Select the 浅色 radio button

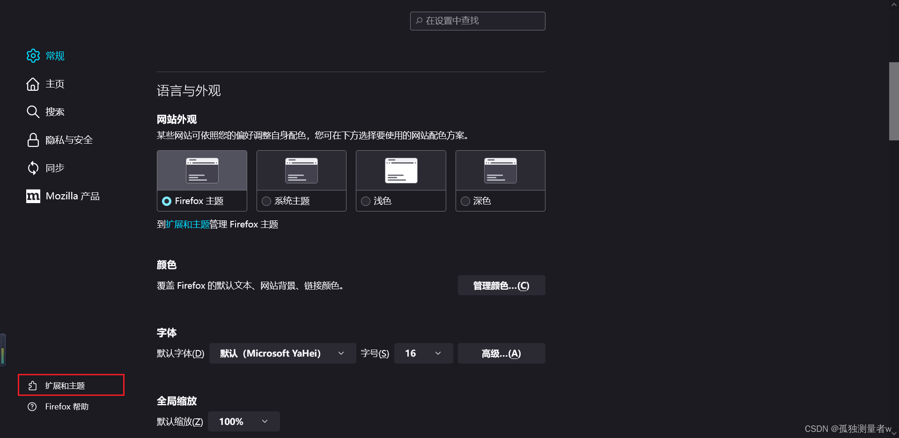(366, 201)
